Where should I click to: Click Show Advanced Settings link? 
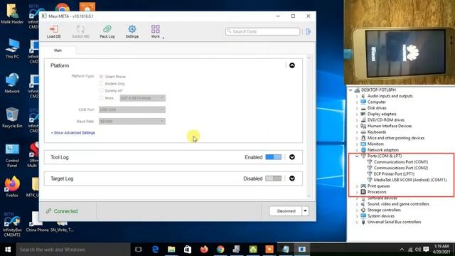(73, 133)
